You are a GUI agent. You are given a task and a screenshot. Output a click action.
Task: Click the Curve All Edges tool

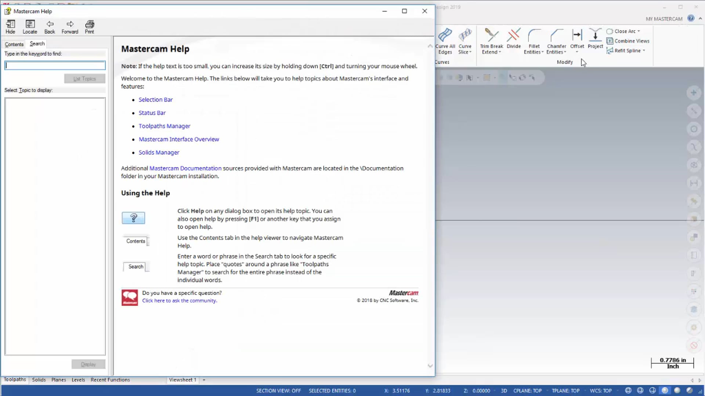point(445,41)
